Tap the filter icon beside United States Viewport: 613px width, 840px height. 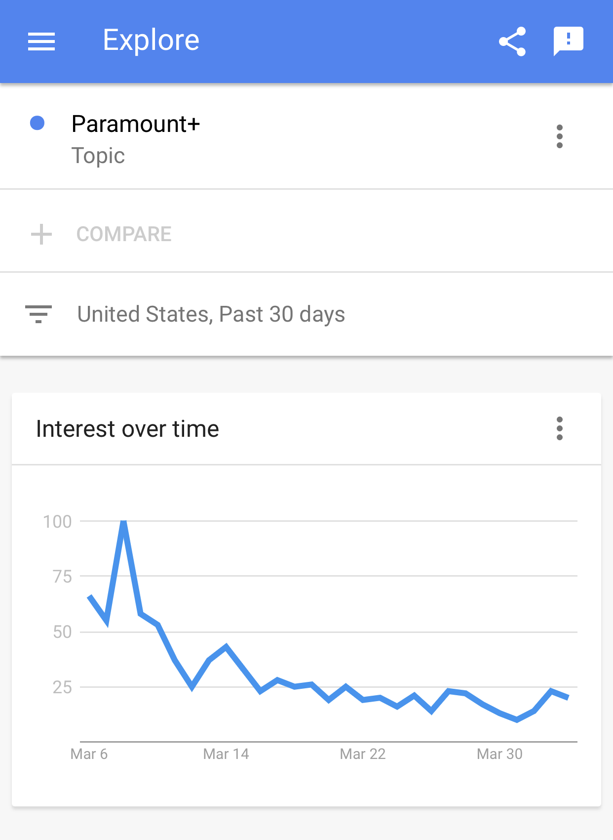38,314
